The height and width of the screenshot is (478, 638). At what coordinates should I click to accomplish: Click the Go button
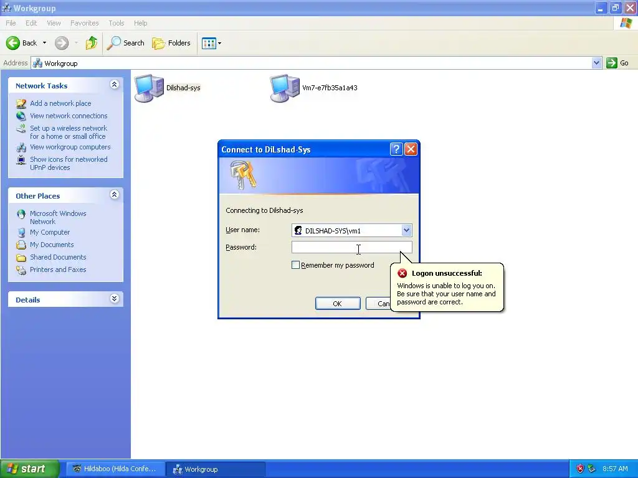tap(617, 63)
